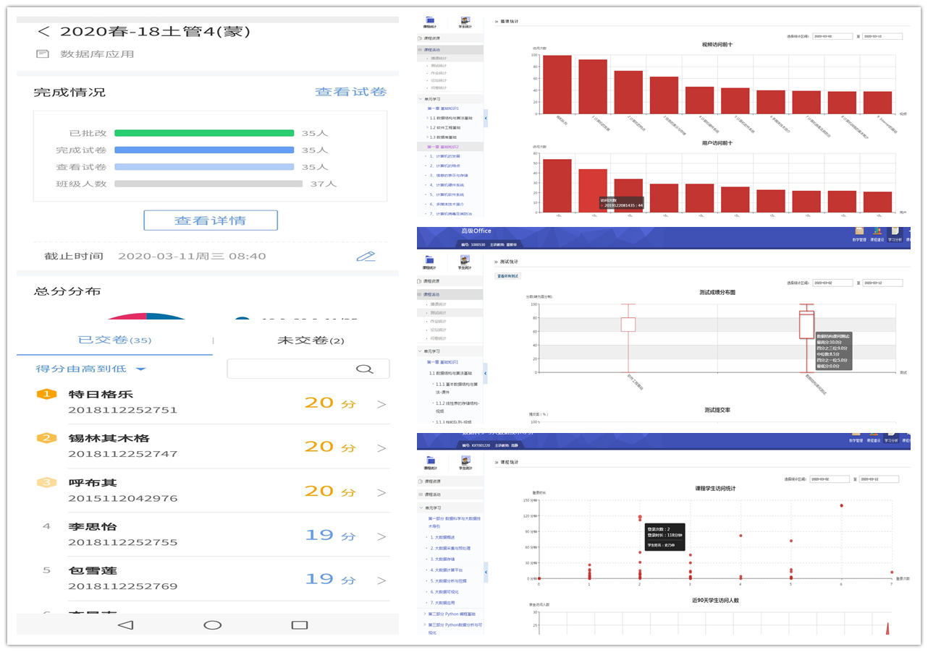The image size is (928, 652).
Task: Select 问卷统计 in the 高级Office window sidebar
Action: [x=439, y=338]
